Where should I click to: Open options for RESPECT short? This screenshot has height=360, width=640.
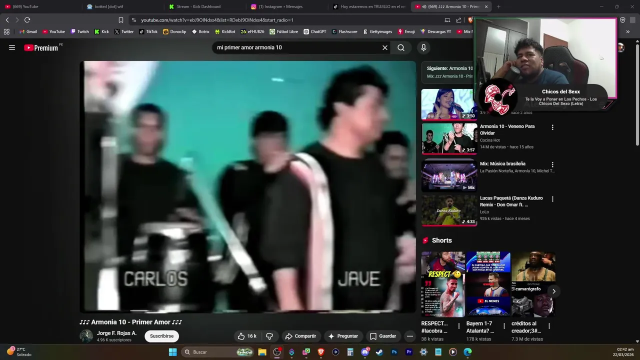(459, 326)
